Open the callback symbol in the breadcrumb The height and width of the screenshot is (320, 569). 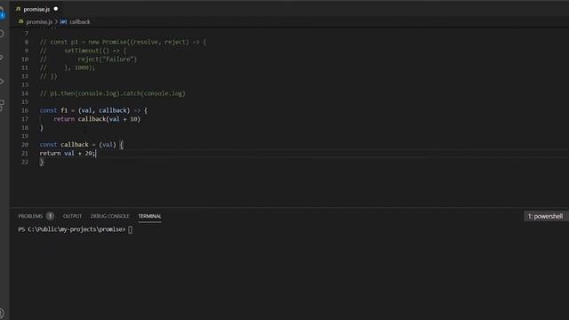(x=80, y=21)
